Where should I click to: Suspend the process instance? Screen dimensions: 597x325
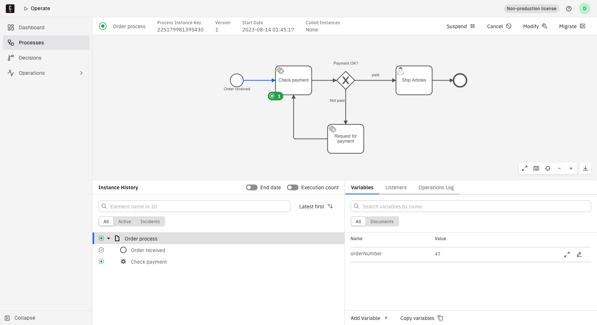(461, 26)
